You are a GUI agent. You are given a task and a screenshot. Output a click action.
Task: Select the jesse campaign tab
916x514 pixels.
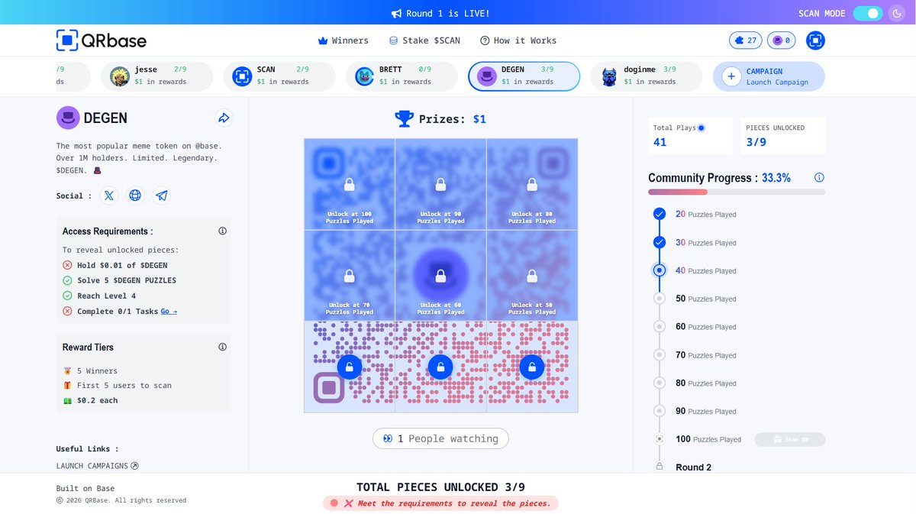pos(156,76)
